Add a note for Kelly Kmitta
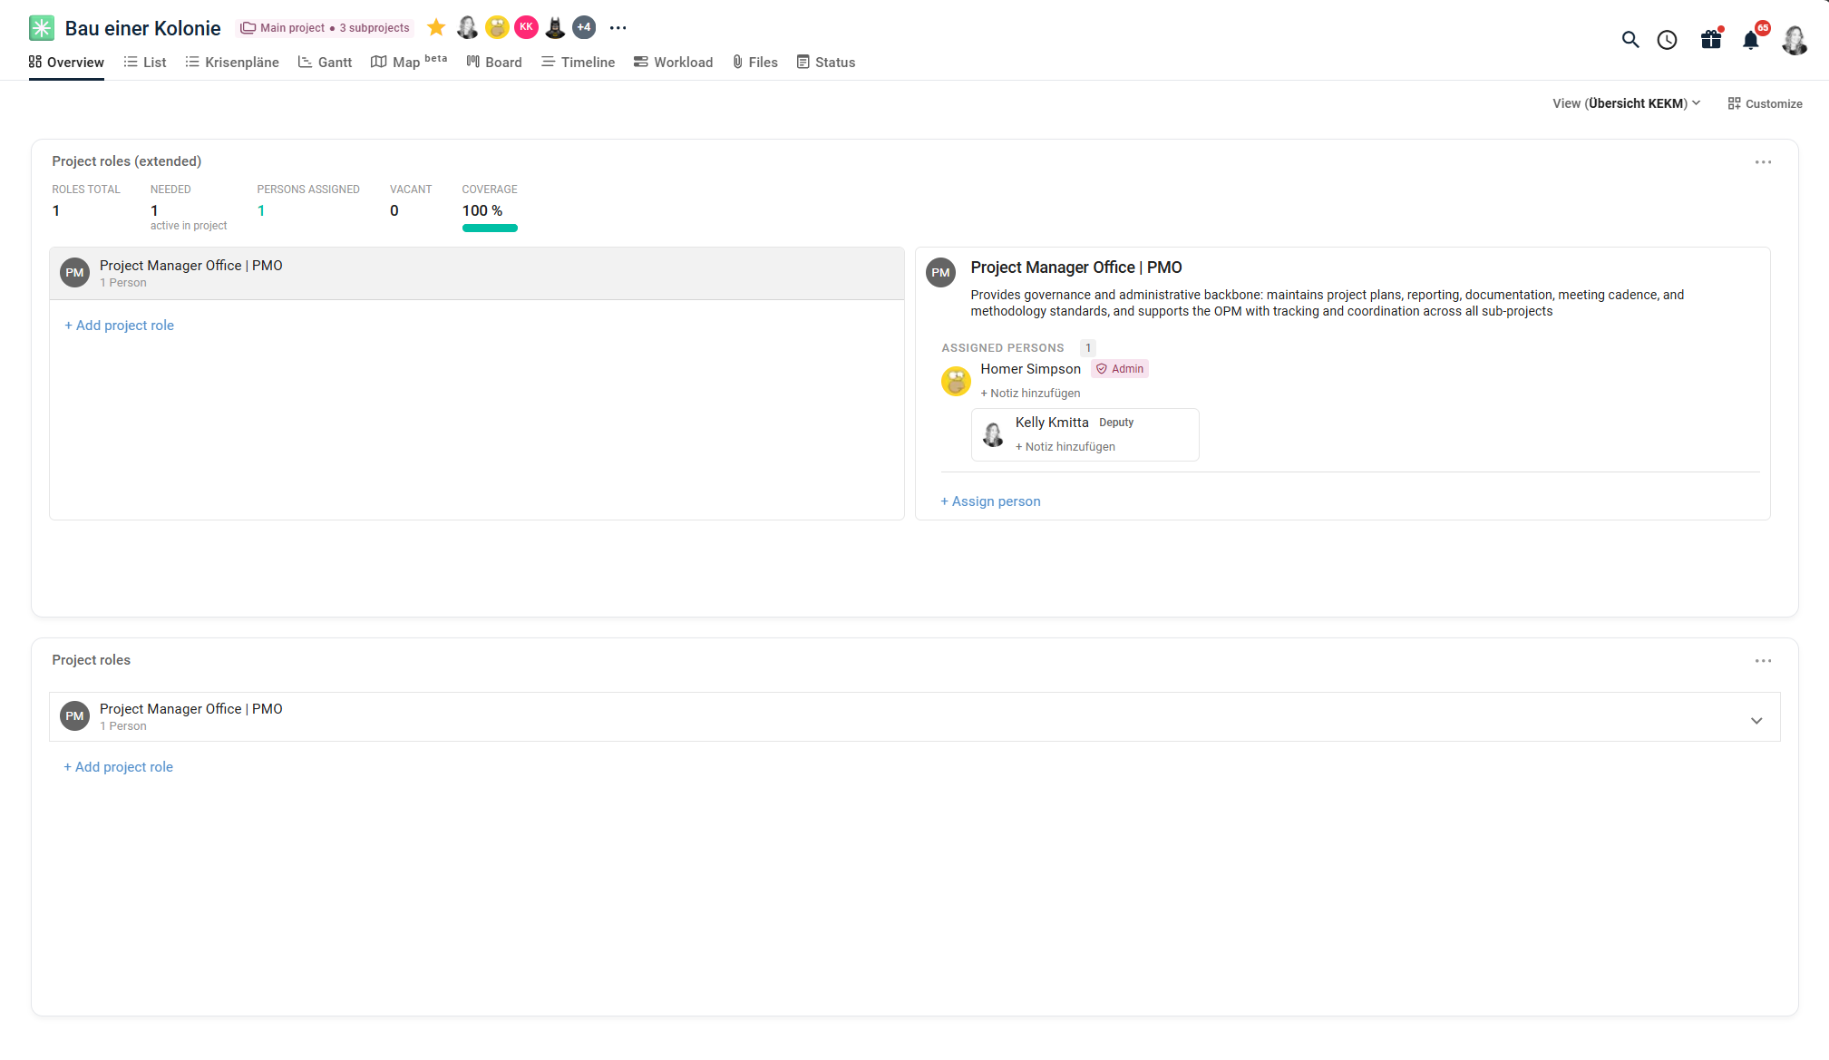The image size is (1829, 1060). (x=1065, y=447)
